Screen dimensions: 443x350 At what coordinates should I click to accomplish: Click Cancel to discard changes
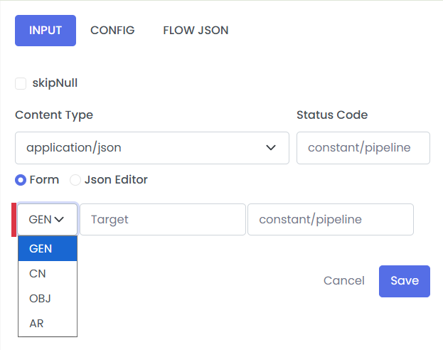coord(343,281)
